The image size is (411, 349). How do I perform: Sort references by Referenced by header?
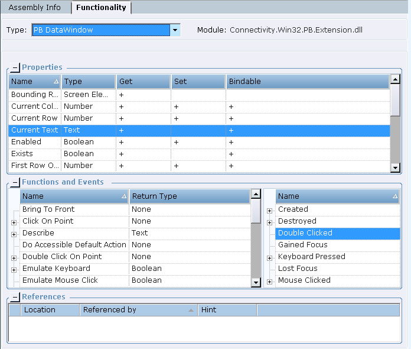click(x=139, y=310)
